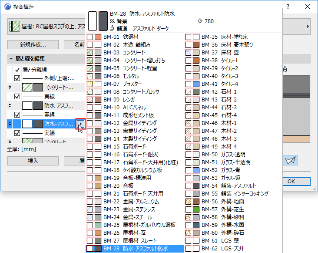Click the drag handle of selected 防水-アスフ row
This screenshot has width=318, height=253.
click(x=10, y=124)
